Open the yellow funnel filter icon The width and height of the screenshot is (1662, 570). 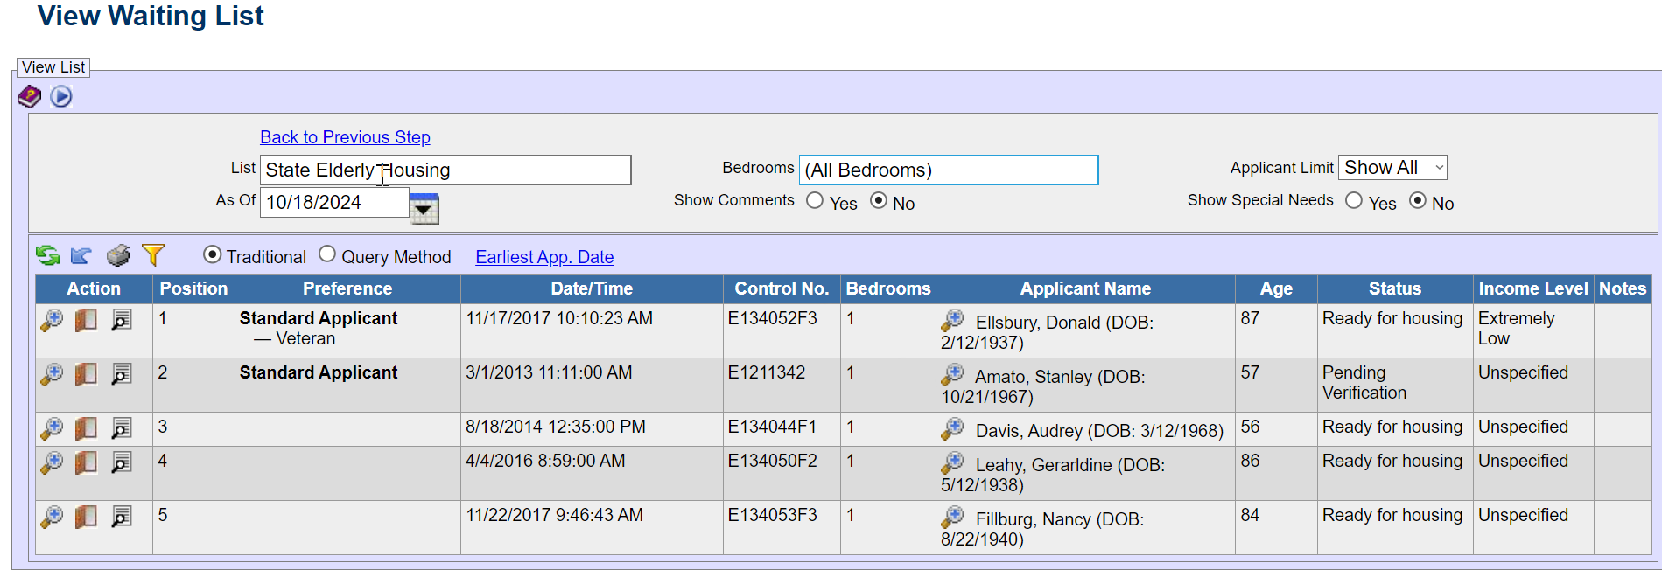[153, 254]
